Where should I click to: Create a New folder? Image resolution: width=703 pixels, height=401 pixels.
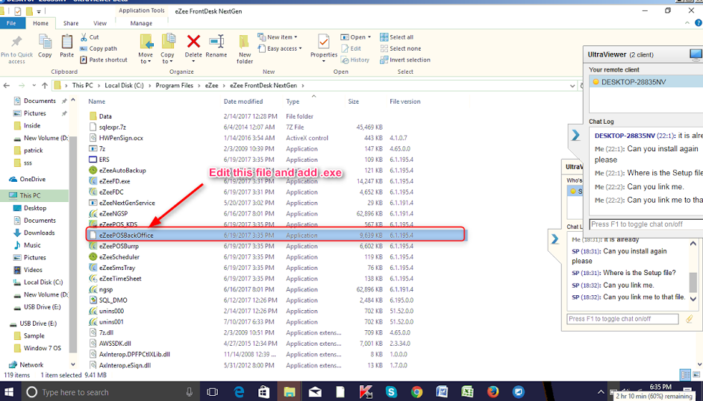click(244, 48)
